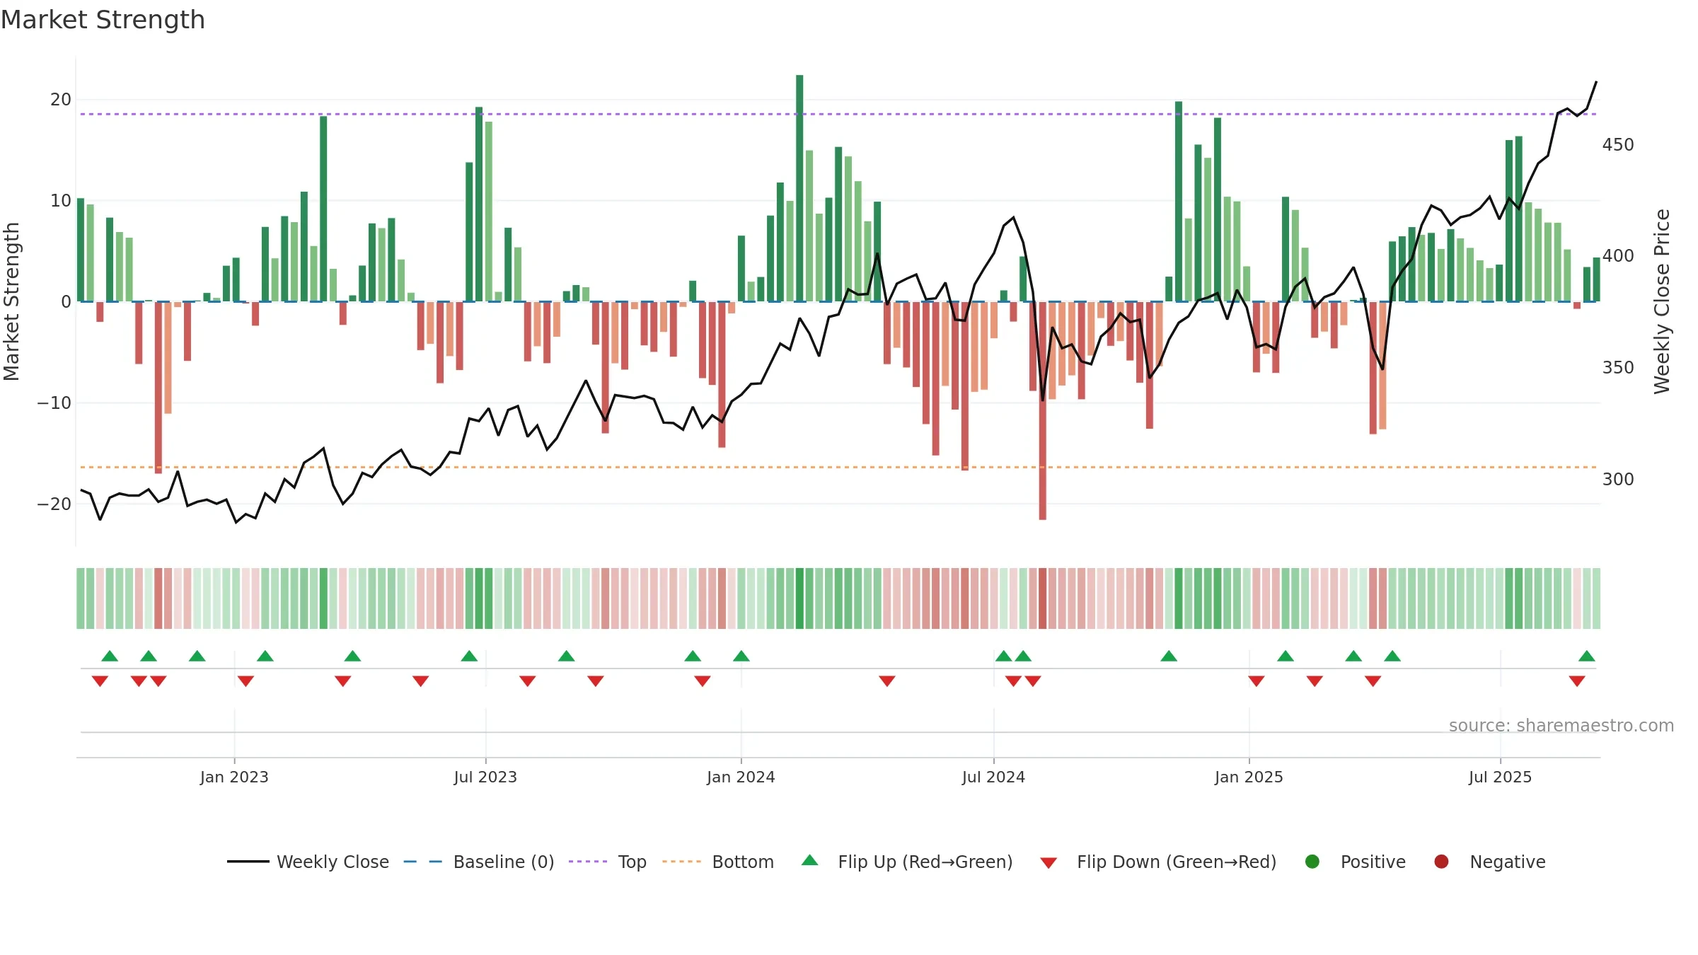1698x955 pixels.
Task: Click the Jan 2024 axis label
Action: coord(741,777)
